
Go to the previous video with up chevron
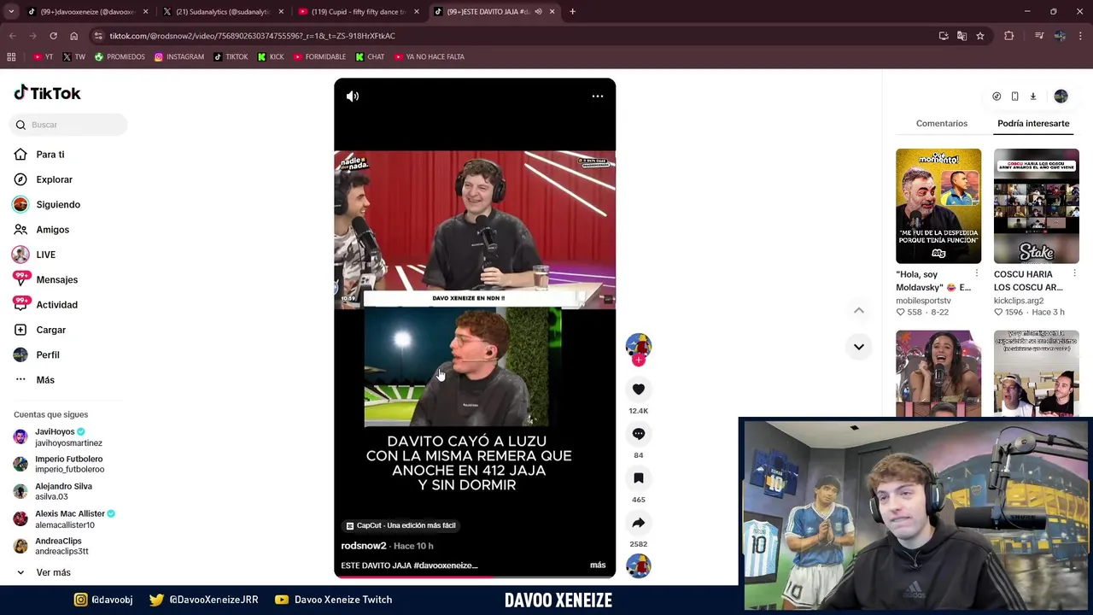tap(859, 311)
